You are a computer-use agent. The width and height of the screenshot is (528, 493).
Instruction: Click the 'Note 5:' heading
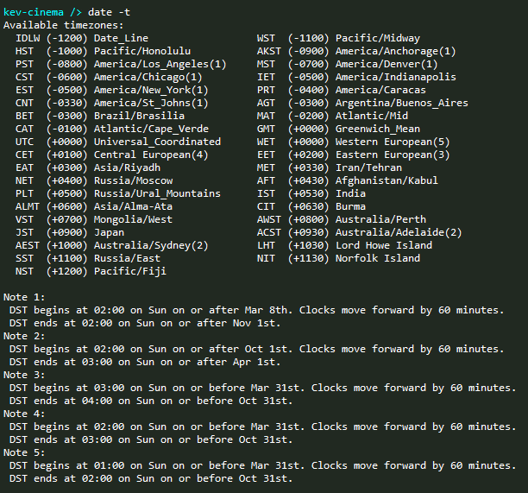[x=24, y=452]
